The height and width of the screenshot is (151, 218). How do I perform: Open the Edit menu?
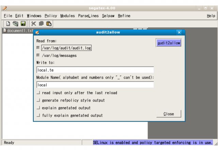pos(19,16)
